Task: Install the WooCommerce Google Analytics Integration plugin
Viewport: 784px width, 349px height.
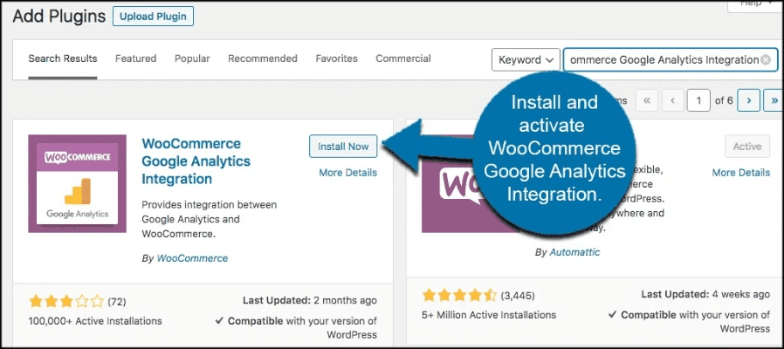Action: (x=343, y=147)
